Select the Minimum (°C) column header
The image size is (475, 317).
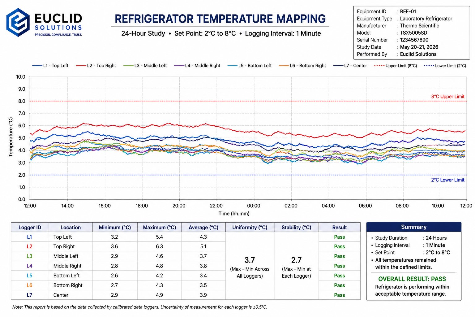pos(115,228)
